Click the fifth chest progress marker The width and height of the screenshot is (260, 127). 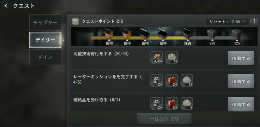click(x=188, y=40)
